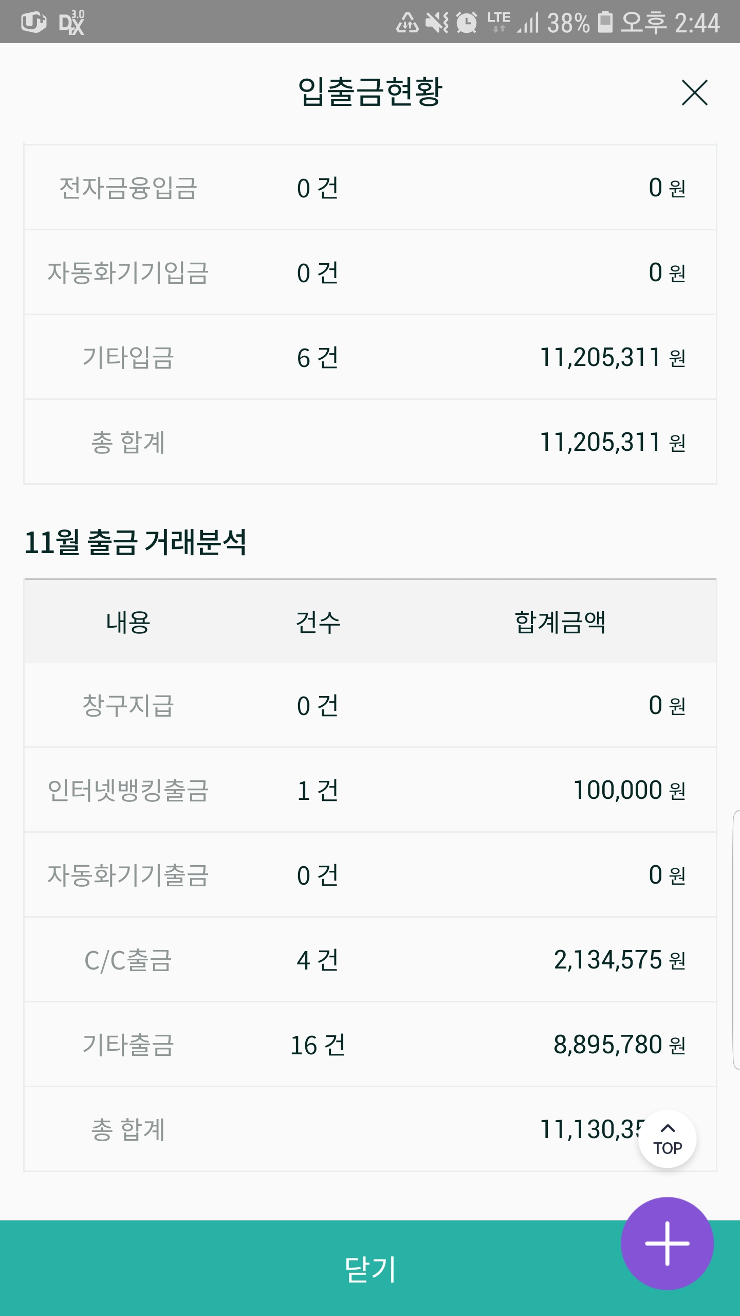
Task: Select the 인터넷뱅킹출금 row
Action: [370, 790]
